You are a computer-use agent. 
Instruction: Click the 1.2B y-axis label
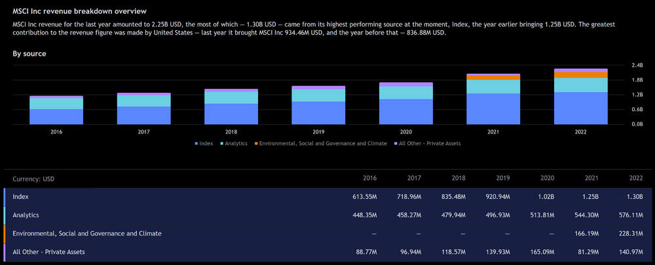point(637,95)
